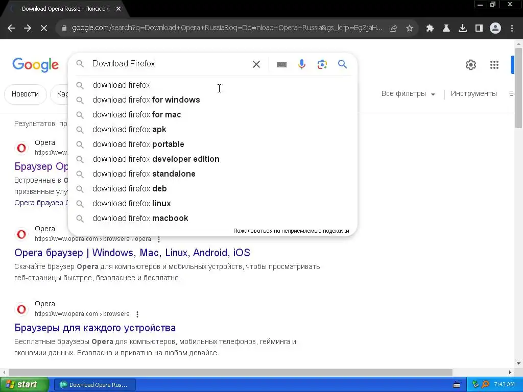Choose suggestion 'download firefox for windows'
The image size is (523, 392).
[x=212, y=100]
